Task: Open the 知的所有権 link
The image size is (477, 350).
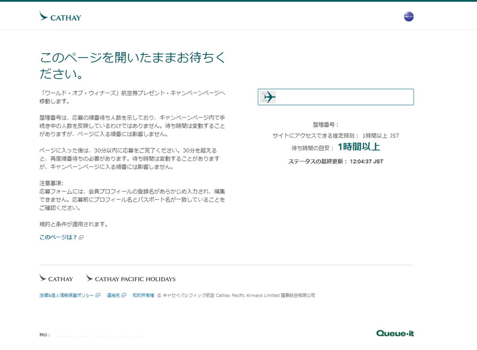Action: pyautogui.click(x=143, y=296)
